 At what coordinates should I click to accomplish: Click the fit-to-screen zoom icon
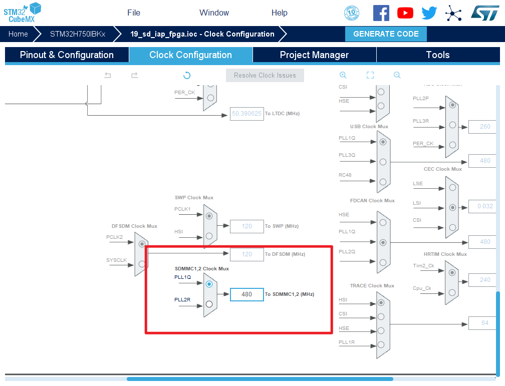[x=370, y=75]
